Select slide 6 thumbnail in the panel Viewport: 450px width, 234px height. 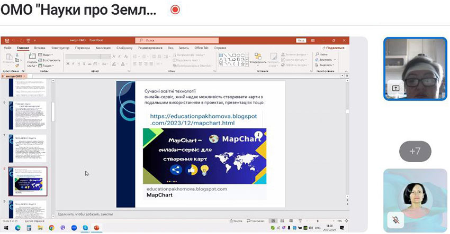(28, 115)
